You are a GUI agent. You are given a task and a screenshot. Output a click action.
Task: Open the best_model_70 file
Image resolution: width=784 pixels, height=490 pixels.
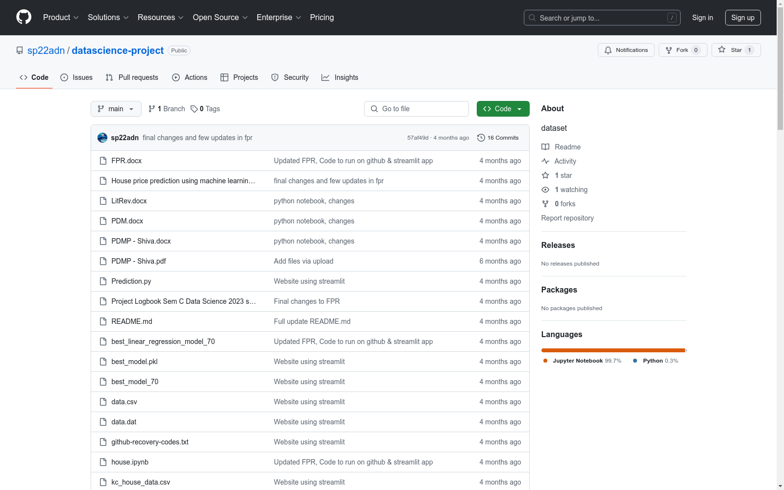click(x=135, y=382)
